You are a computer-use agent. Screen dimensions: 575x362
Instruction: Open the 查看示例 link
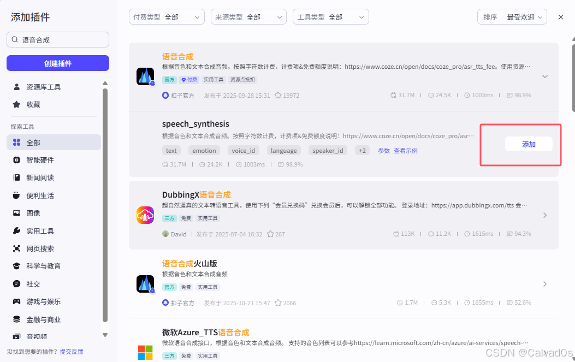(x=406, y=151)
